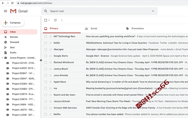Reload the page using browser refresh
188x118 pixels.
[12, 3]
